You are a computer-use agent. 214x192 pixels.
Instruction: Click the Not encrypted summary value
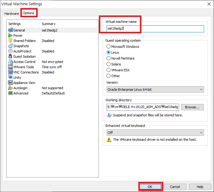(52, 62)
